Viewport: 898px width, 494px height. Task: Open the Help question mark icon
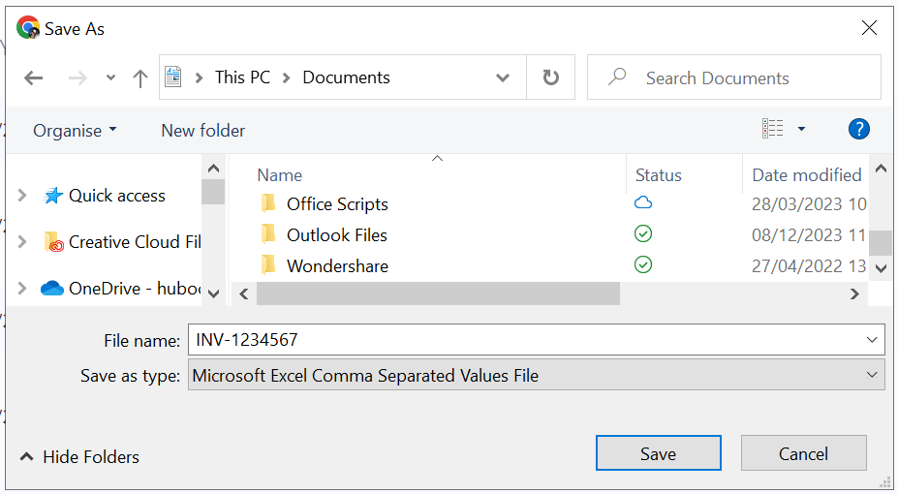(857, 129)
